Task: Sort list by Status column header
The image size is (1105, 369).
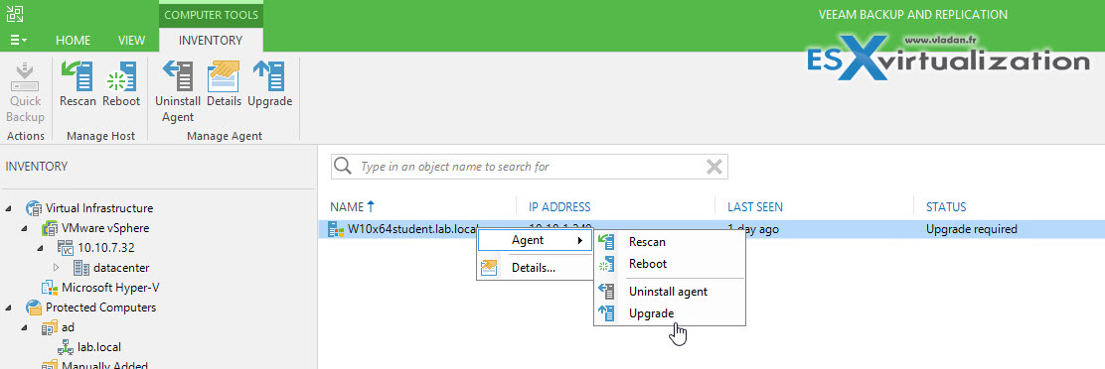Action: (x=946, y=206)
